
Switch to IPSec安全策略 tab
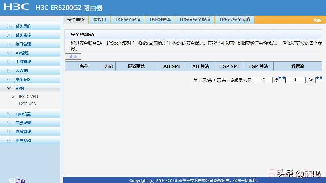[234, 20]
